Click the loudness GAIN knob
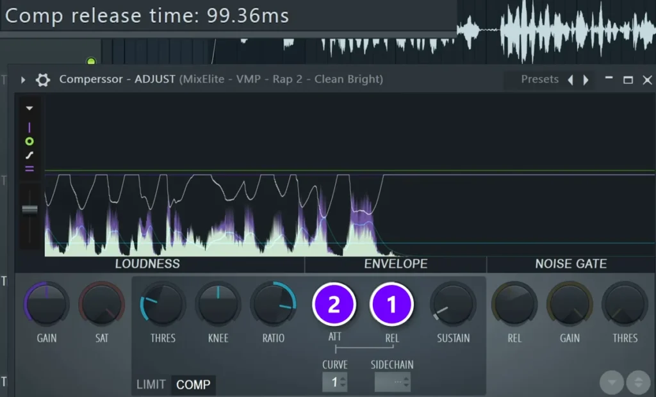This screenshot has height=397, width=656. coord(46,304)
